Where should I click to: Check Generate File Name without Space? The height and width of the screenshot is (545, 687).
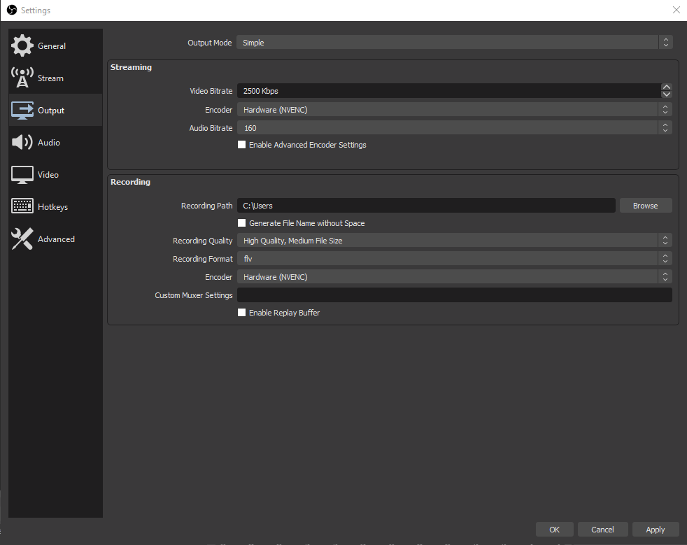(242, 223)
